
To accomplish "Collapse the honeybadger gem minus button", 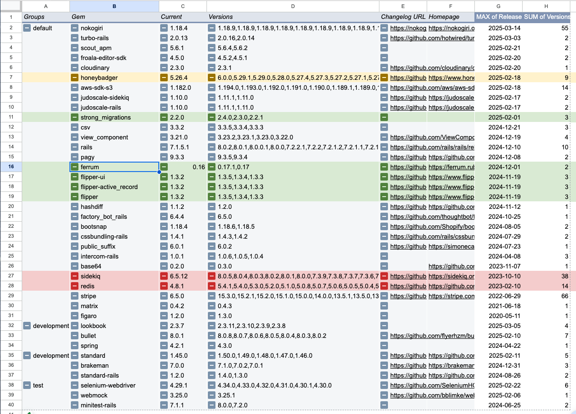I will tap(75, 78).
